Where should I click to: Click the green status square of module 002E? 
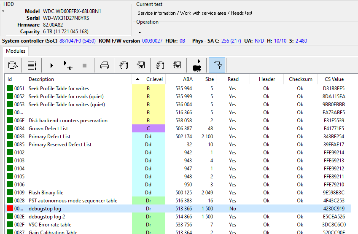(x=10, y=216)
